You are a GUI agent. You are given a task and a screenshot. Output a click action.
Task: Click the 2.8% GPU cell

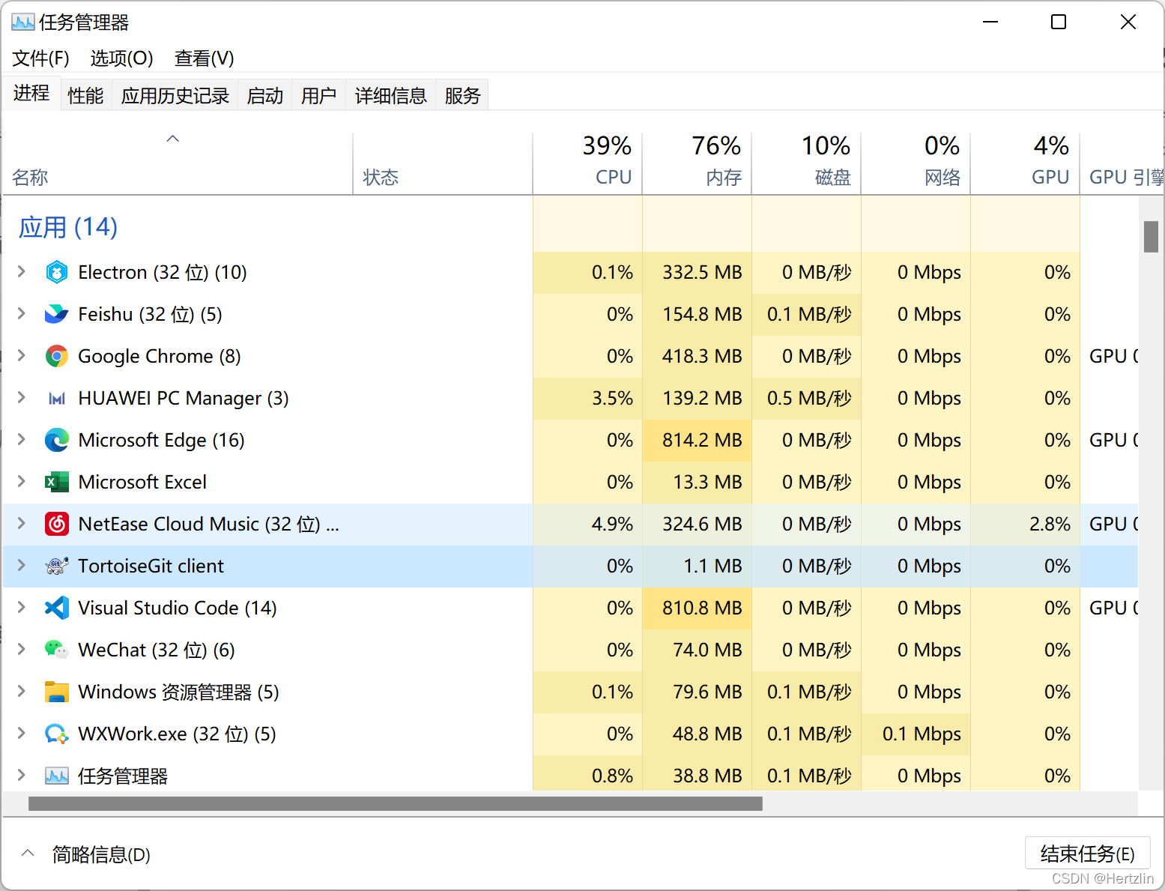tap(1026, 524)
